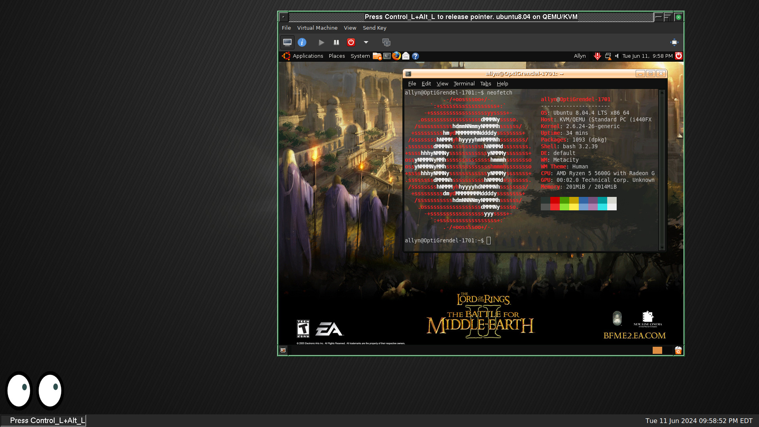Click the guest volume speaker icon

(617, 56)
